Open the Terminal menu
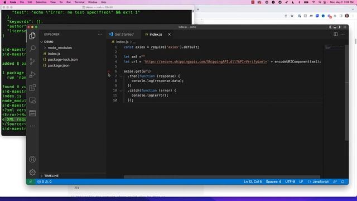The height and width of the screenshot is (201, 357). [x=79, y=2]
